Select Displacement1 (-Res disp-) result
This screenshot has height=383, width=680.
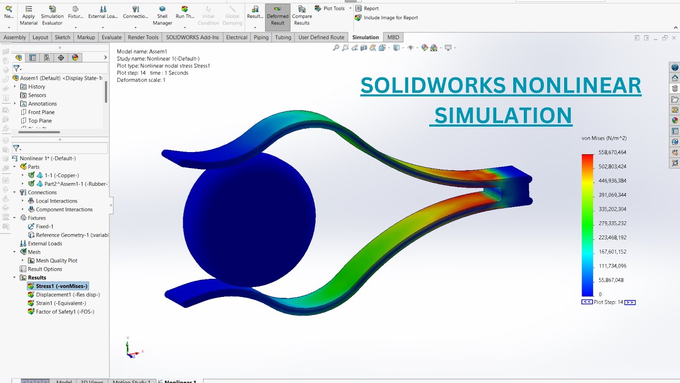tap(64, 295)
